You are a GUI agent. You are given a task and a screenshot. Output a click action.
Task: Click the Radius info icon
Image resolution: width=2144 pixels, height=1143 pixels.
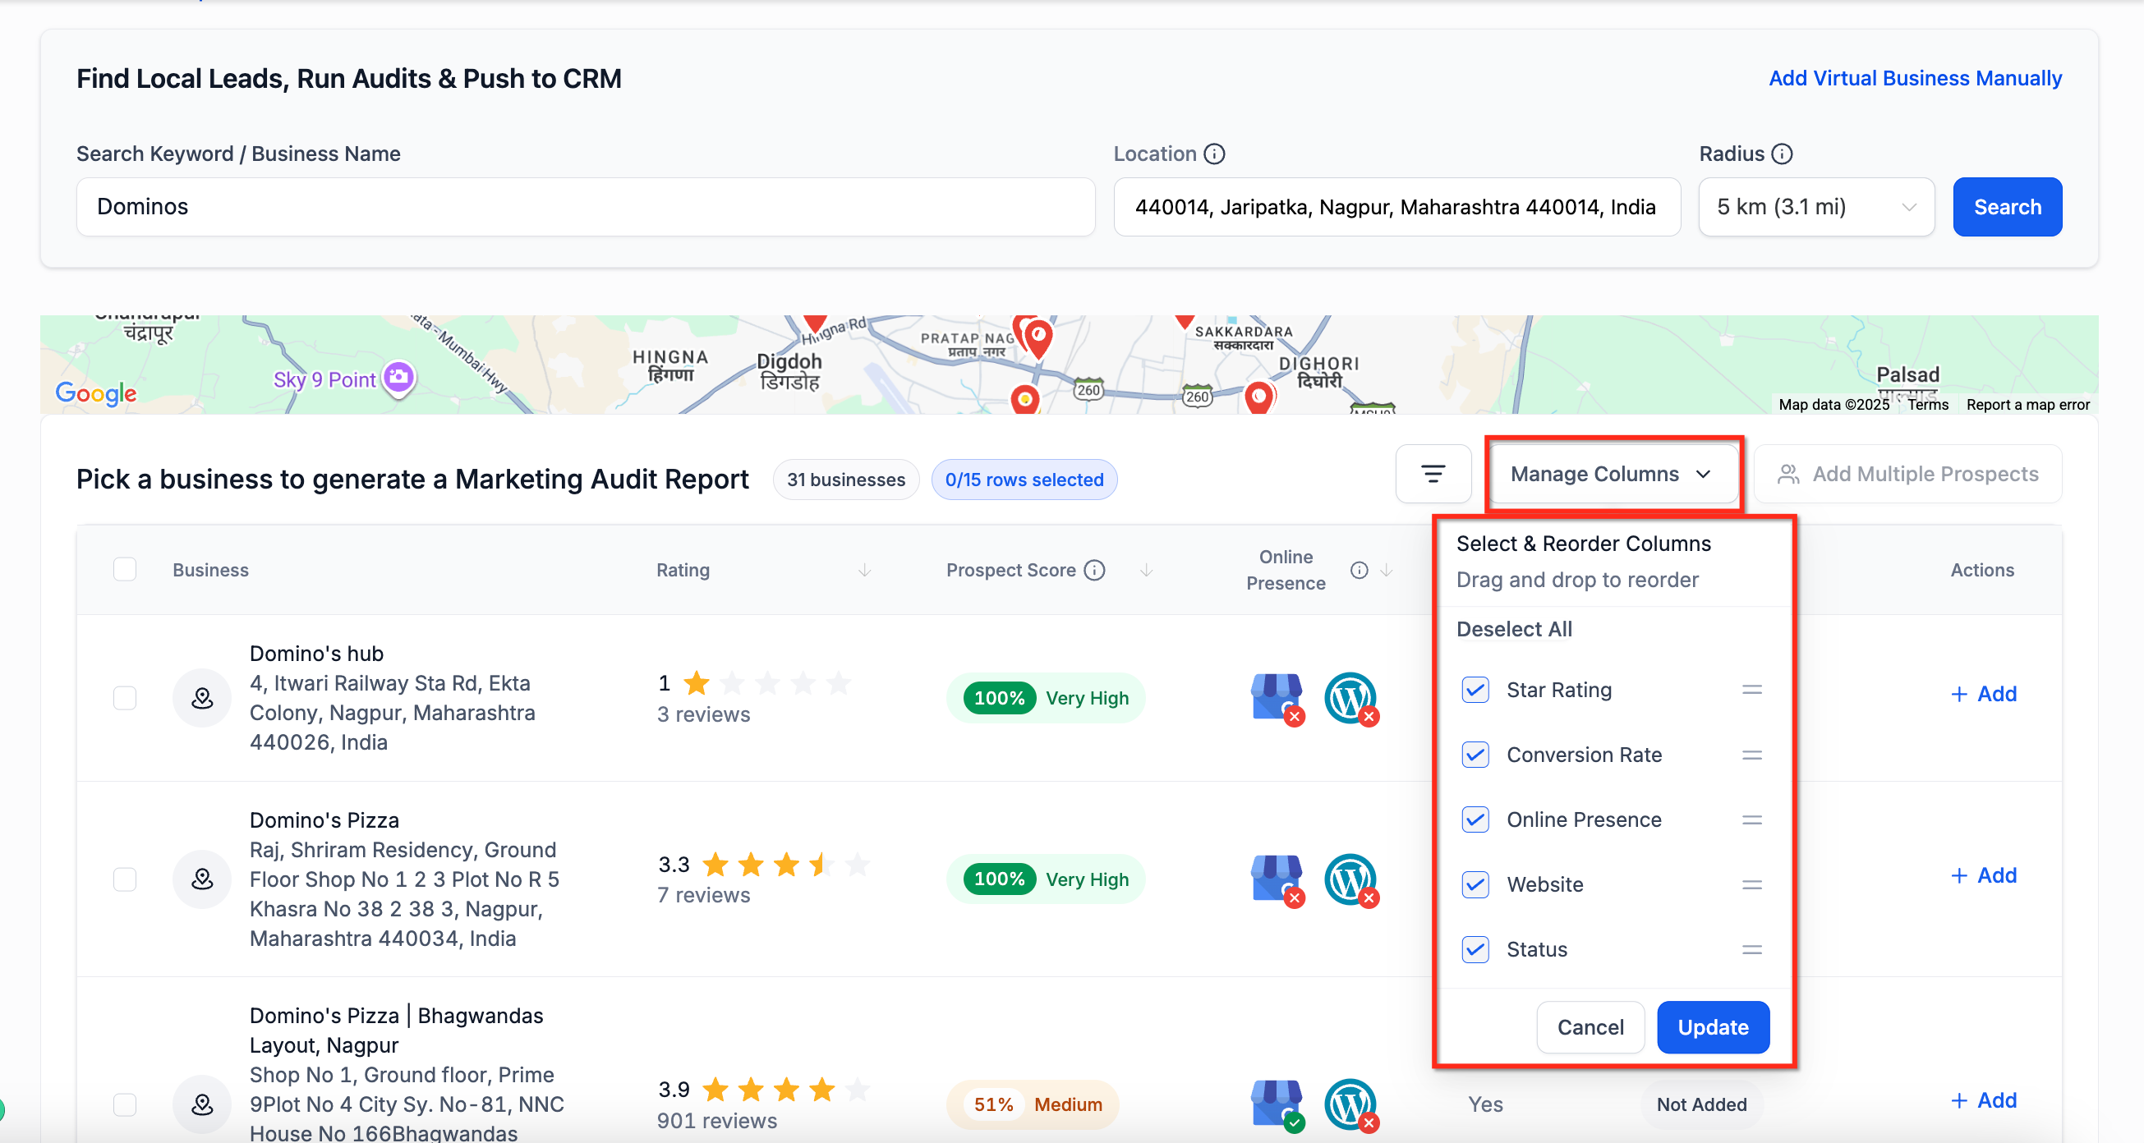coord(1782,154)
